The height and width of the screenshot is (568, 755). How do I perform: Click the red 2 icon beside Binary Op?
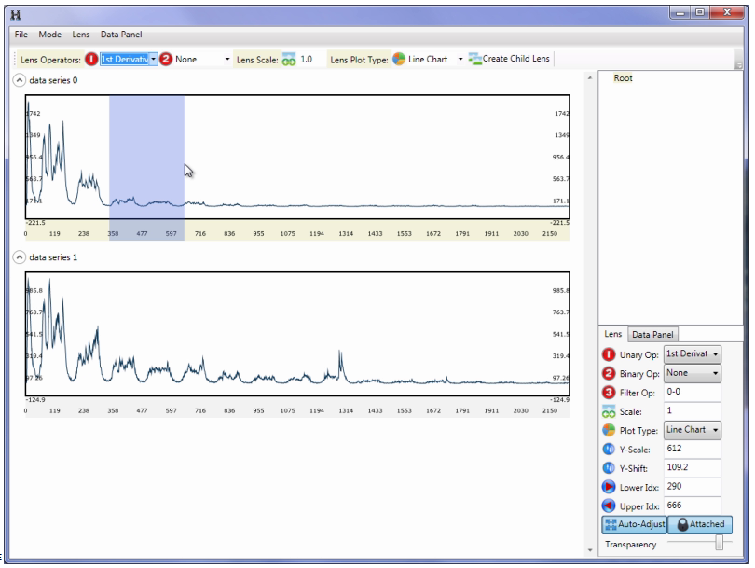point(609,373)
